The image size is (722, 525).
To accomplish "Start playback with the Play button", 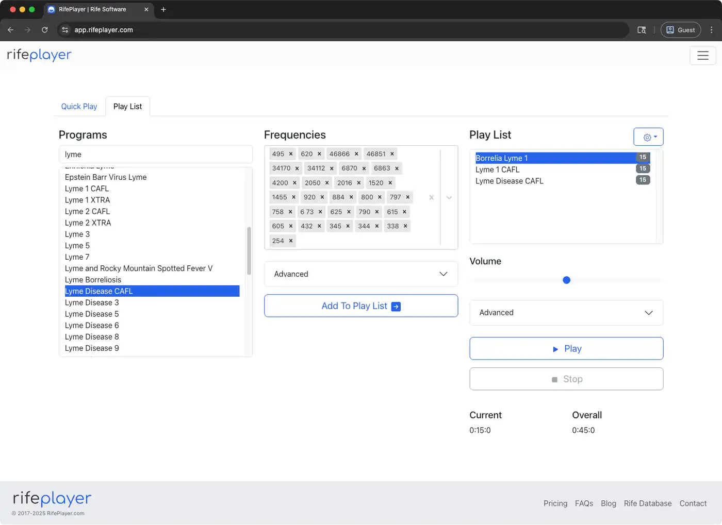I will pyautogui.click(x=566, y=349).
